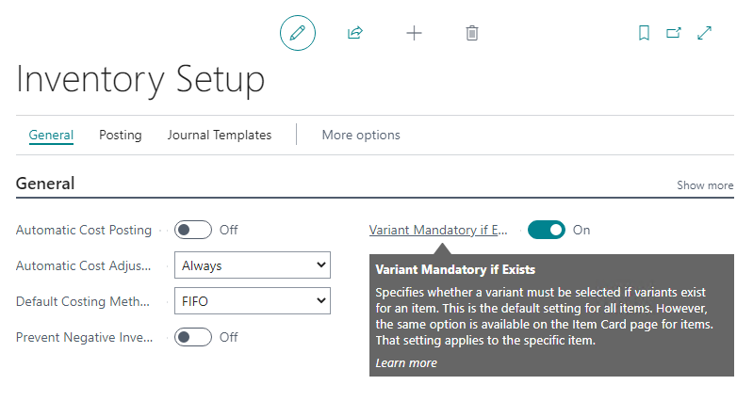
Task: Toggle Automatic Cost Posting switch
Action: [193, 230]
